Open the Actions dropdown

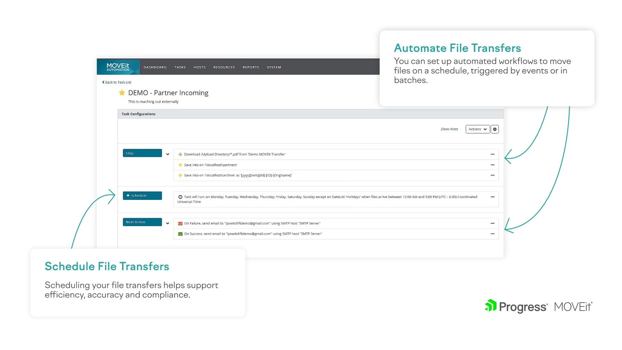(x=477, y=129)
